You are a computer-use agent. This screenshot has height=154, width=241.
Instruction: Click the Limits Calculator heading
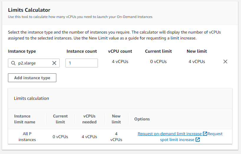pos(29,10)
